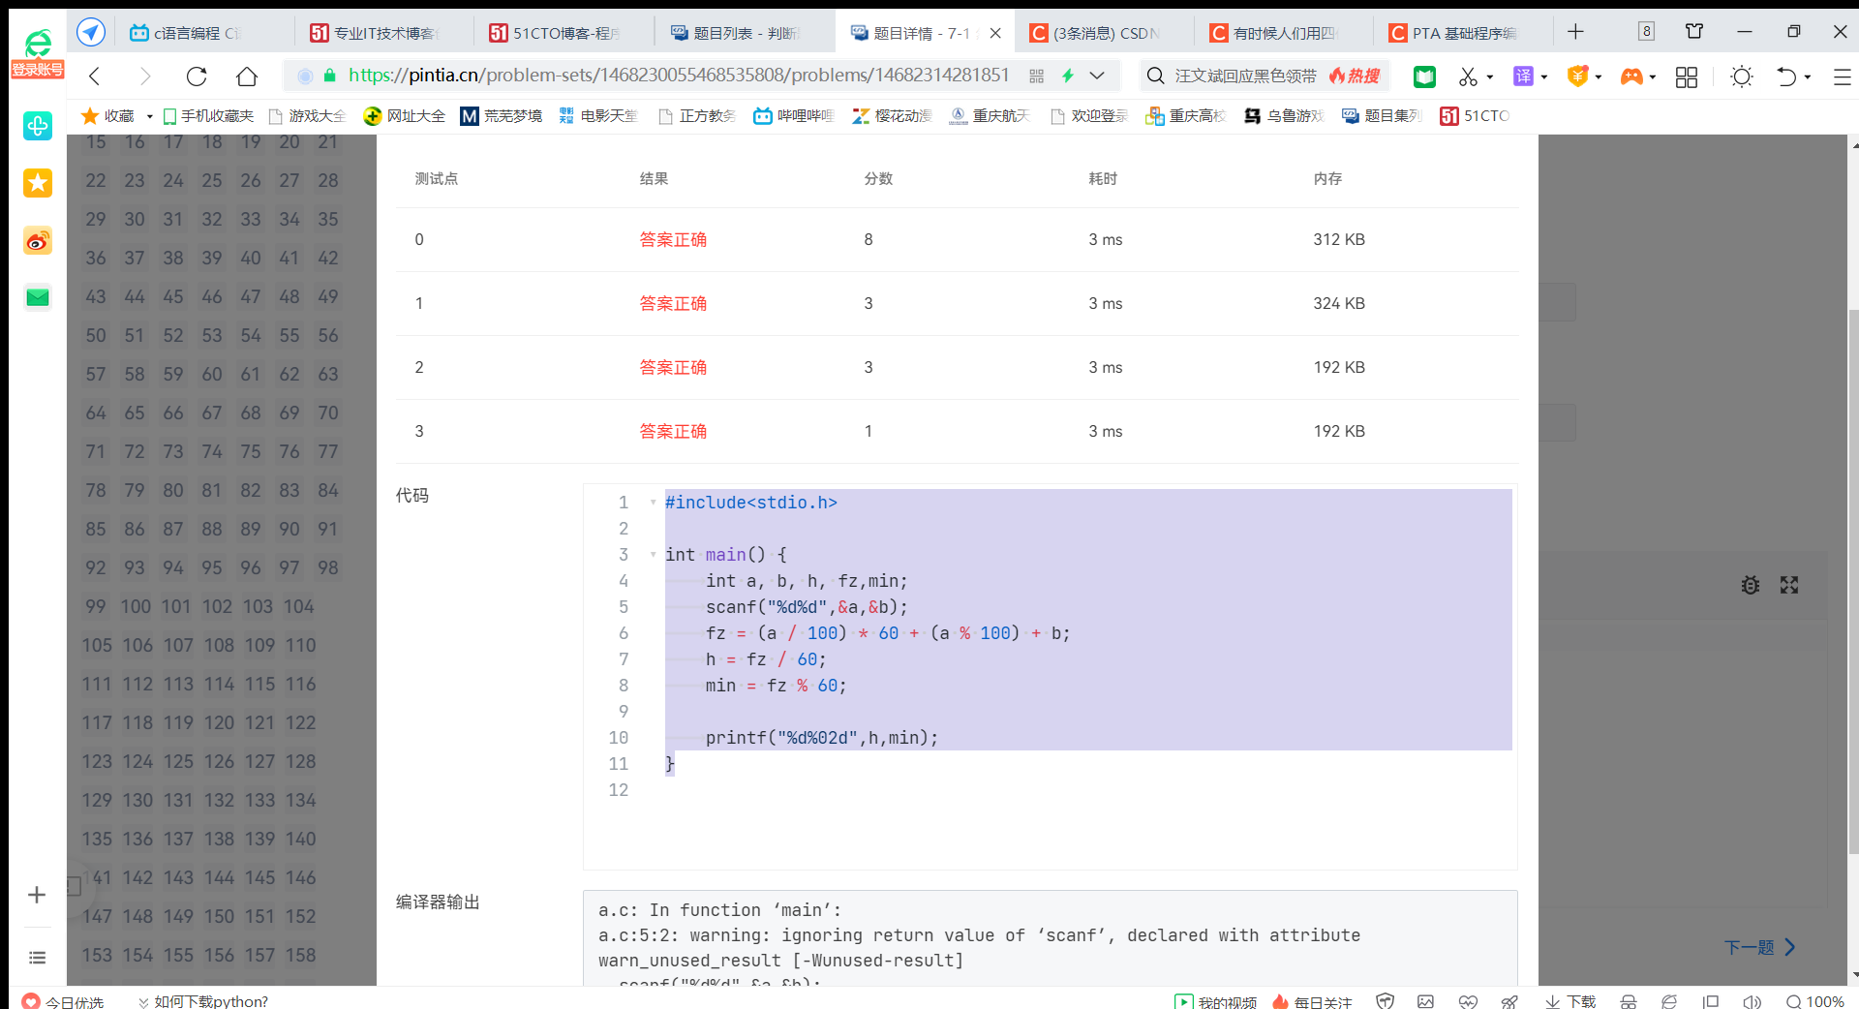The image size is (1859, 1009).
Task: Open the 收藏 favorites star bookmark
Action: click(108, 116)
